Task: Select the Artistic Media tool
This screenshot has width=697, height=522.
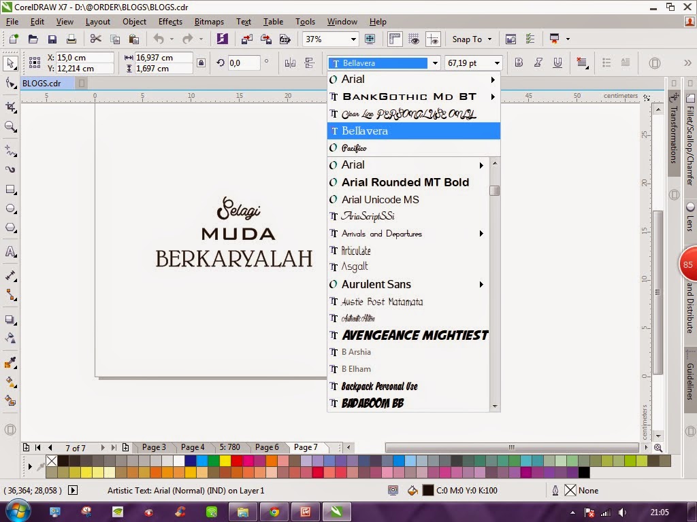Action: coord(10,169)
